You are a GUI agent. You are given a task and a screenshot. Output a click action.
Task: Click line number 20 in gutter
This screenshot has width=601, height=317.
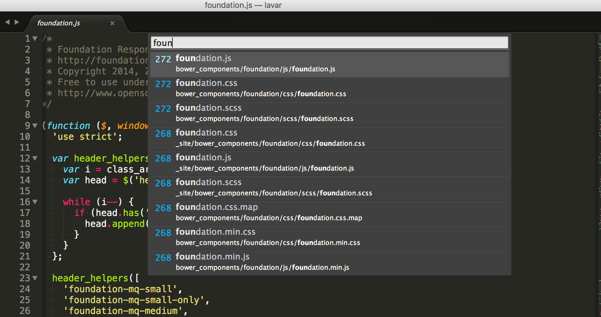pos(25,246)
